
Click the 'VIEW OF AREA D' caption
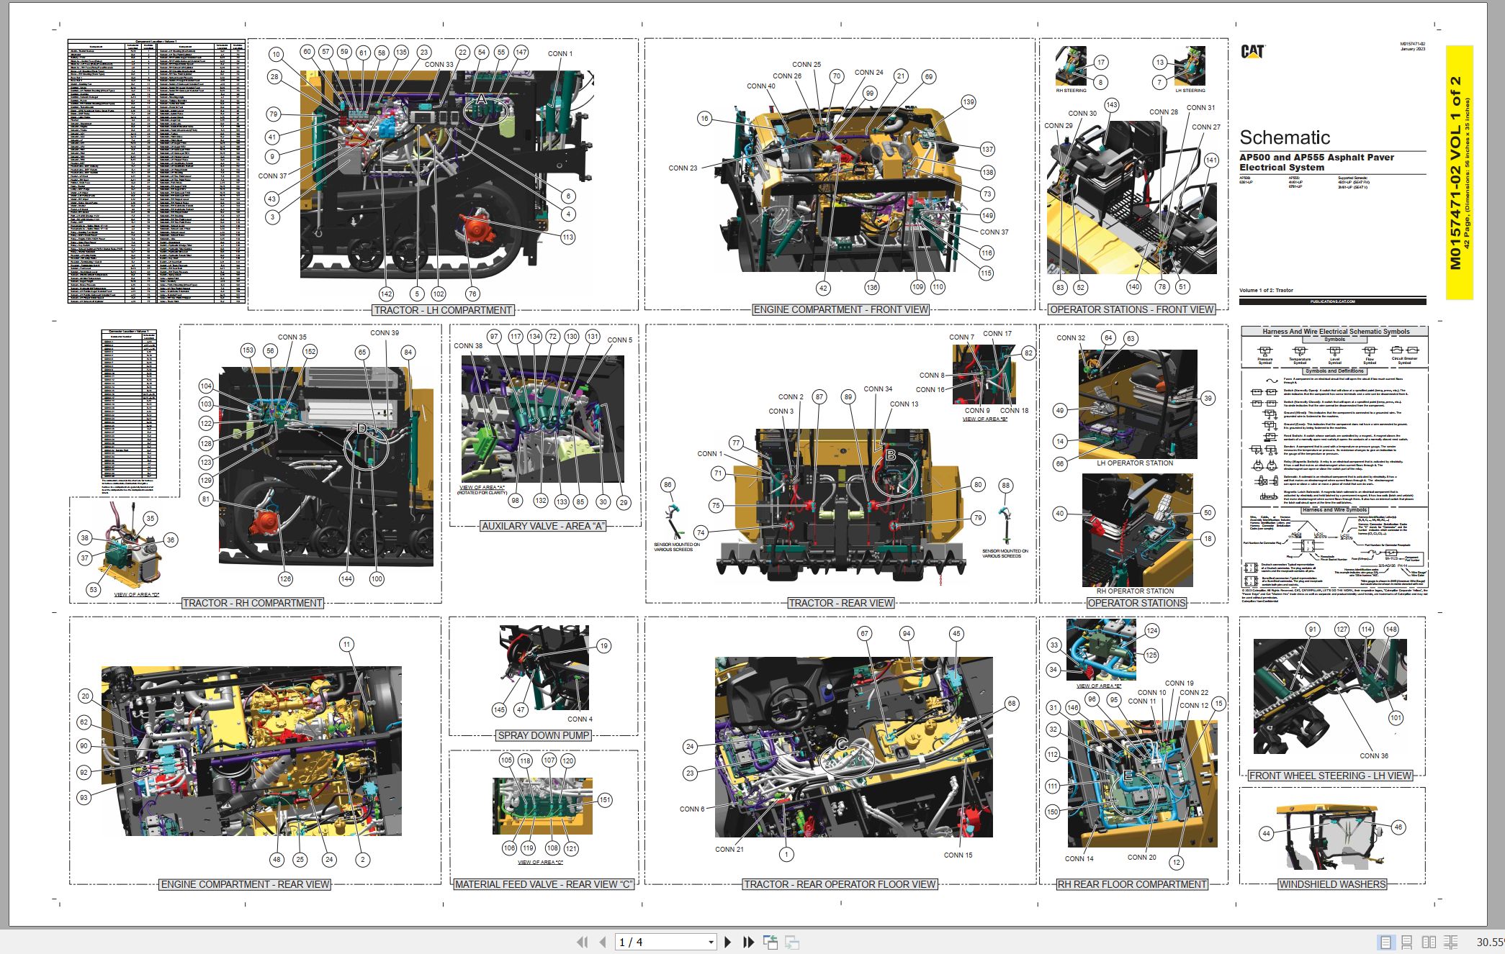(x=137, y=595)
